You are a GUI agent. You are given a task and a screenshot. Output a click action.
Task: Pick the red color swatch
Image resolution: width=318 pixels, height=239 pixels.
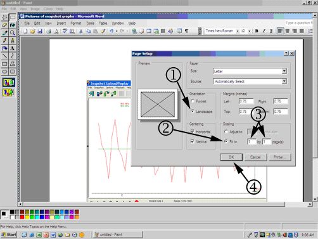22,217
